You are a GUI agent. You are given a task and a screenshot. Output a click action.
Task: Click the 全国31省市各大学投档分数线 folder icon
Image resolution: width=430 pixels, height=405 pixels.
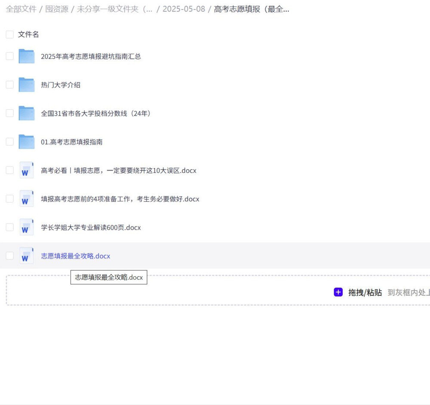pyautogui.click(x=26, y=113)
